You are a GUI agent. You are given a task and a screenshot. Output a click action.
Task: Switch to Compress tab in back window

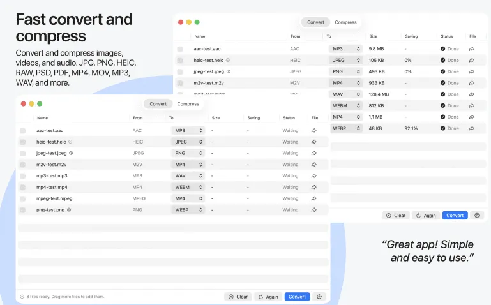[x=345, y=22]
